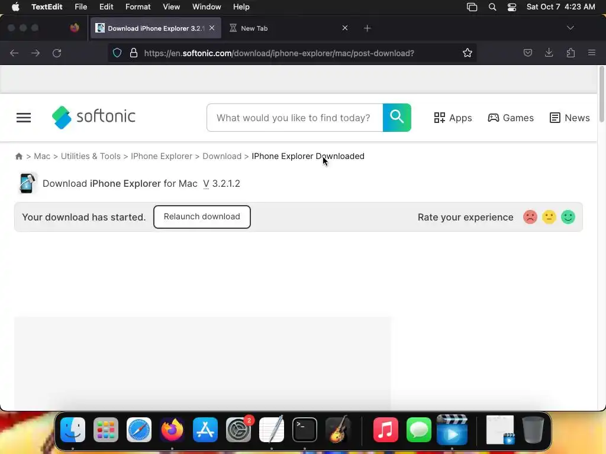This screenshot has height=454, width=606.
Task: Open the Download breadcrumb link
Action: click(x=222, y=156)
